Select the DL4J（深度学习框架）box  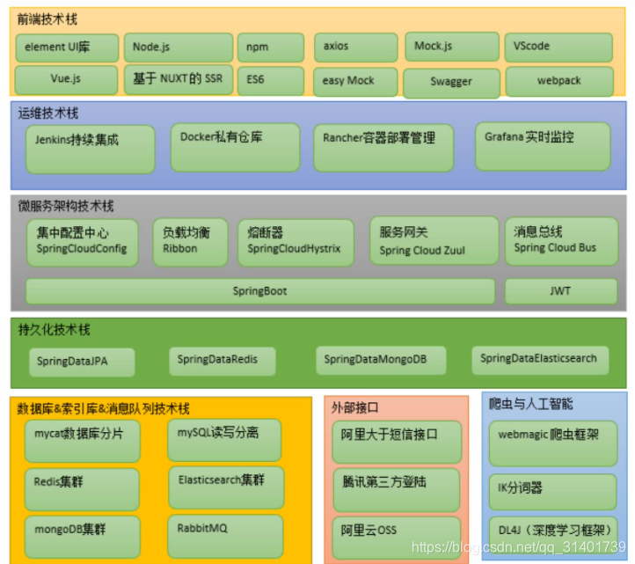[553, 536]
